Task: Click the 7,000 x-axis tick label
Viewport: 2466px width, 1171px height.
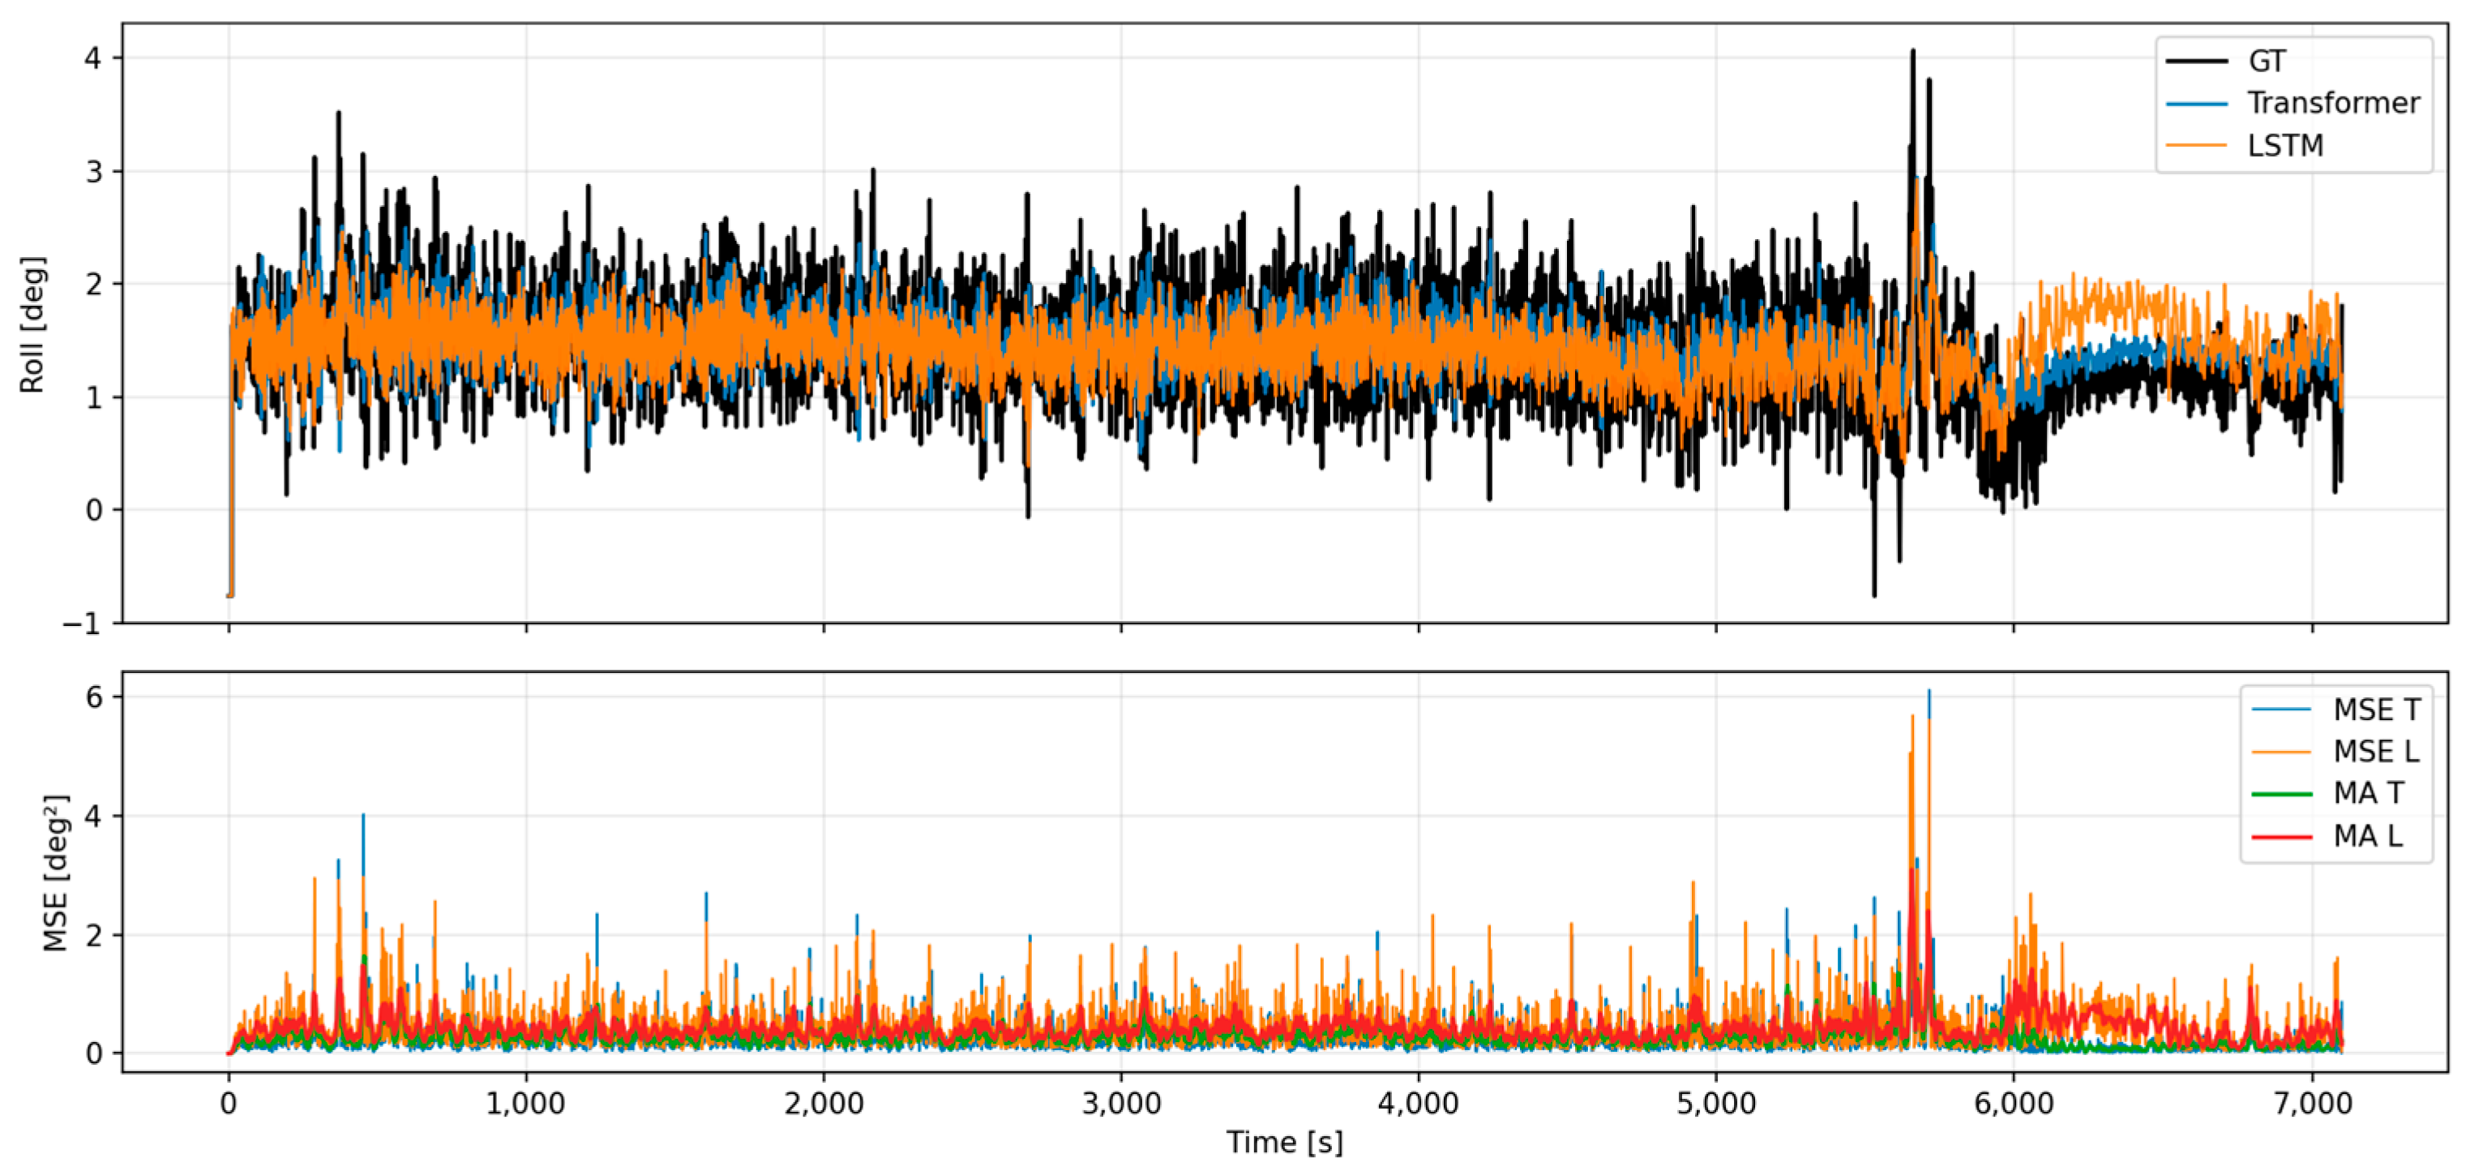Action: coord(2311,1103)
